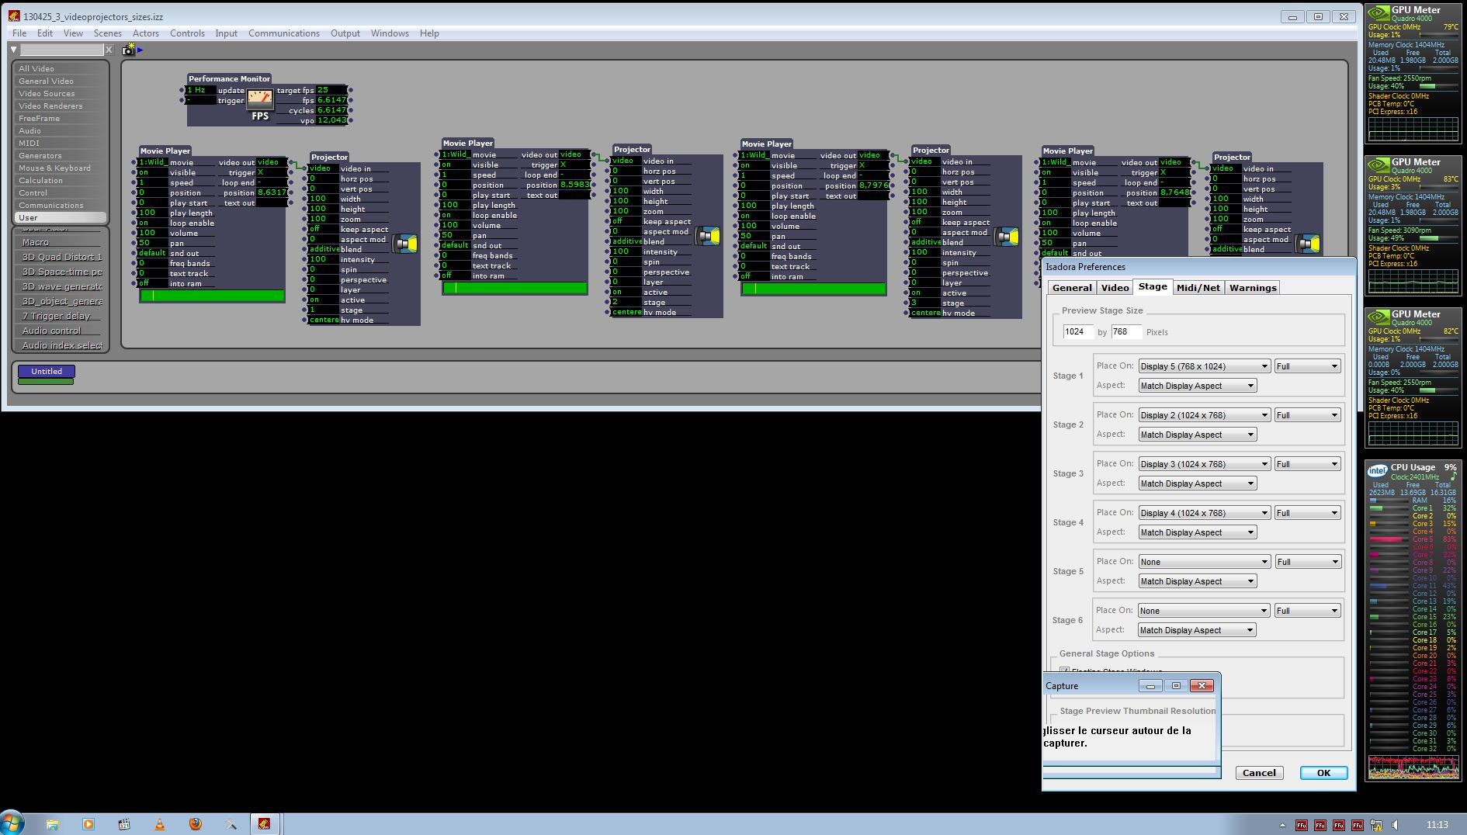Click the filter triangle beside the actor search box
Image resolution: width=1467 pixels, height=835 pixels.
13,50
